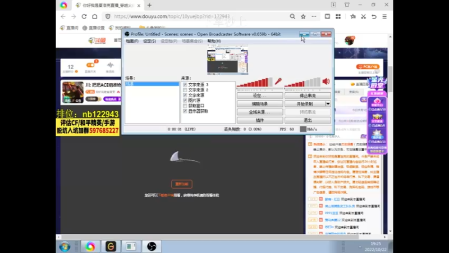Viewport: 449px width, 253px height.
Task: Toggle the 获取窗口 source checkbox
Action: [185, 106]
